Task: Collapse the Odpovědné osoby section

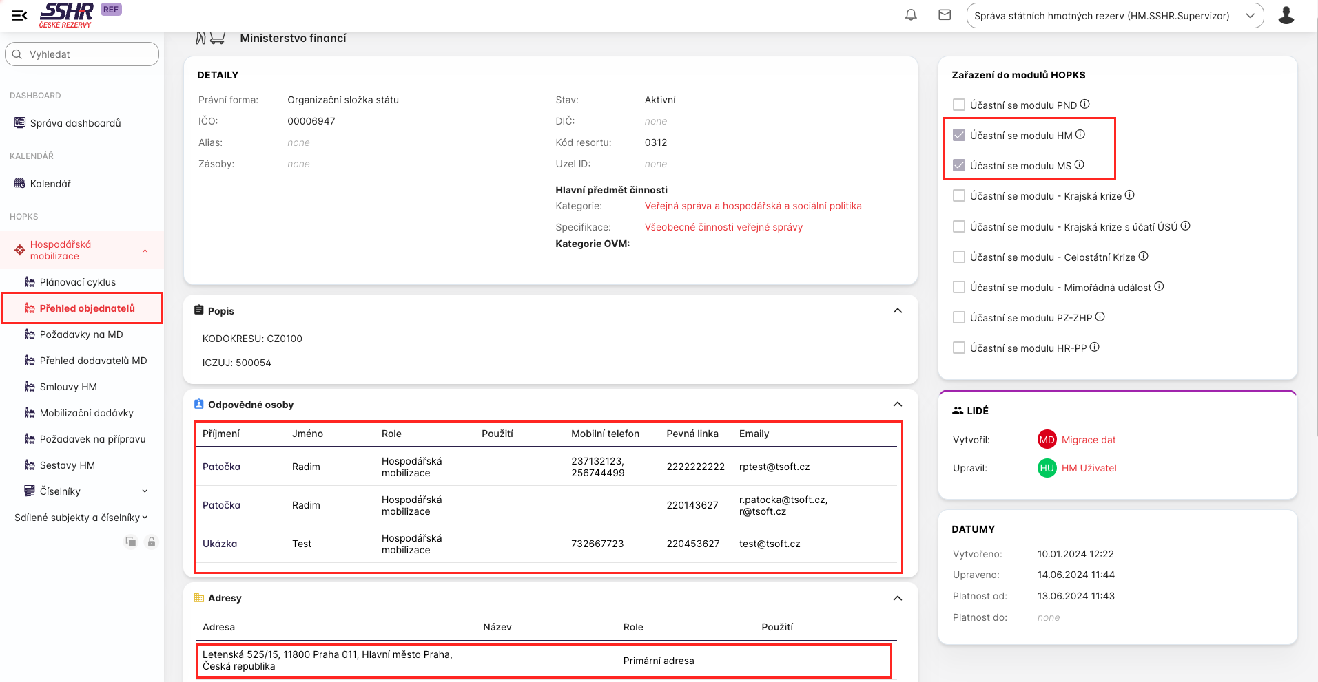Action: (x=897, y=405)
